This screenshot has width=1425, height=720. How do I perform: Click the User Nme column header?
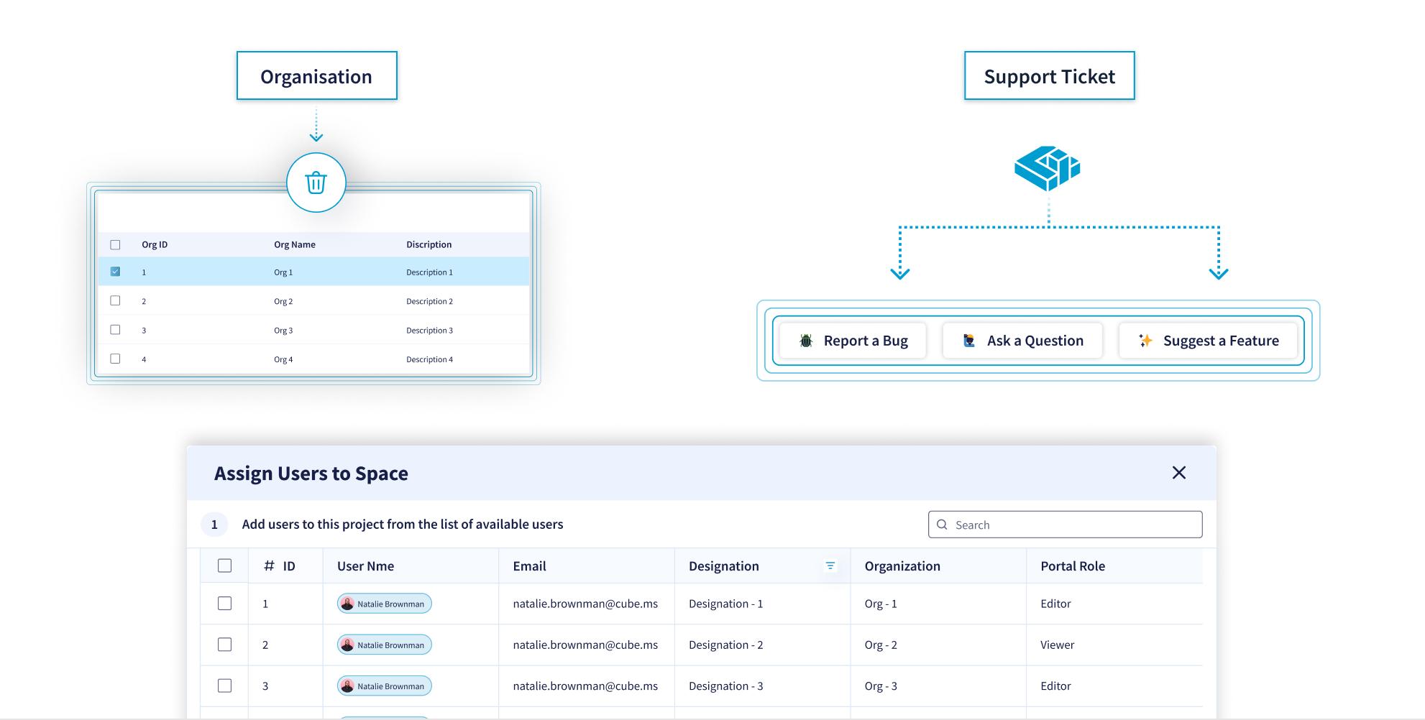(366, 566)
